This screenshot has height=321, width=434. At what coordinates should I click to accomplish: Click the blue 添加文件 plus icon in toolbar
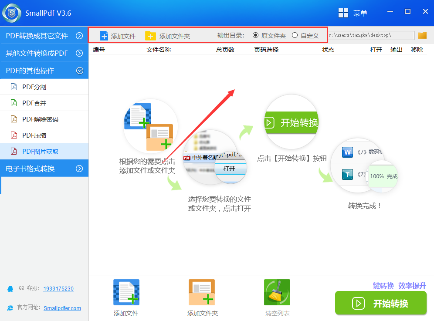104,36
